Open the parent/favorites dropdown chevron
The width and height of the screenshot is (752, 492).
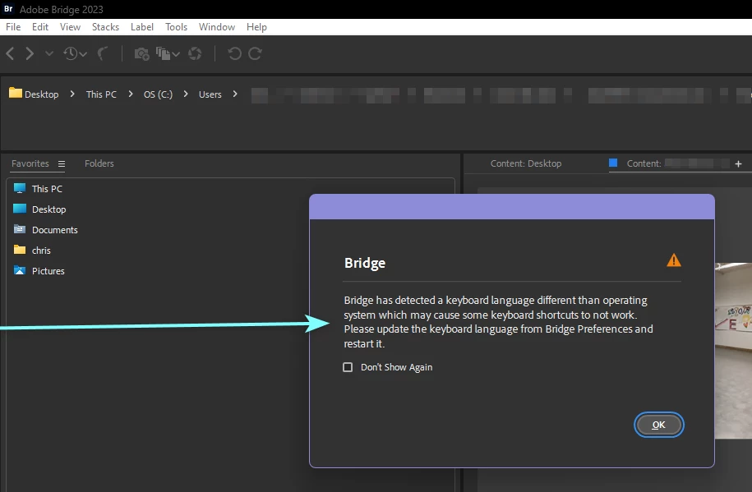pyautogui.click(x=49, y=53)
